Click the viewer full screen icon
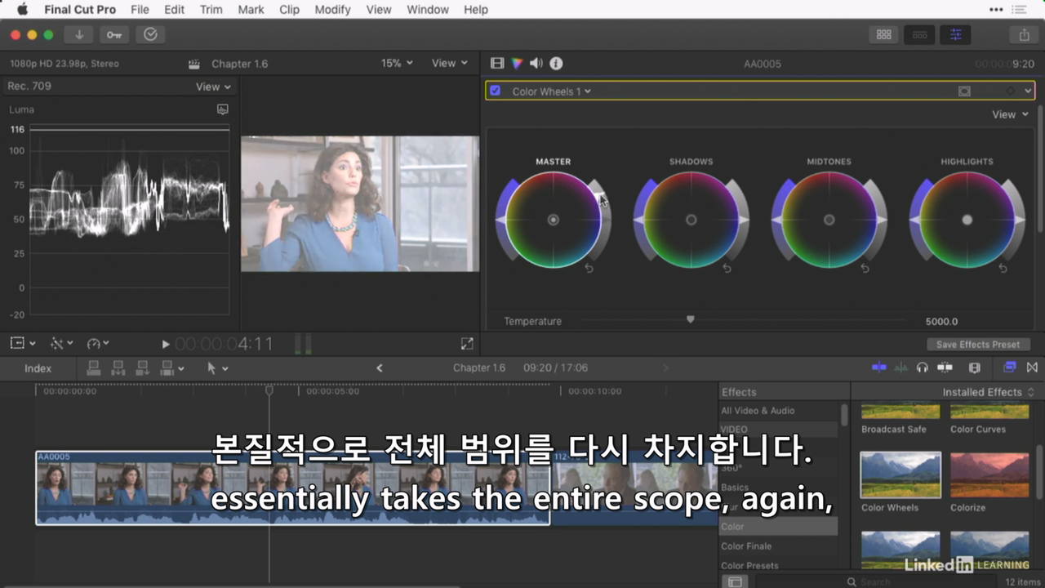Viewport: 1045px width, 588px height. pyautogui.click(x=467, y=344)
